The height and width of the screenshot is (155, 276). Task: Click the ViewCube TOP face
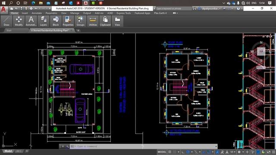click(261, 51)
